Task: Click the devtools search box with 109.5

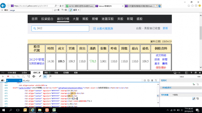Action: pos(188,77)
